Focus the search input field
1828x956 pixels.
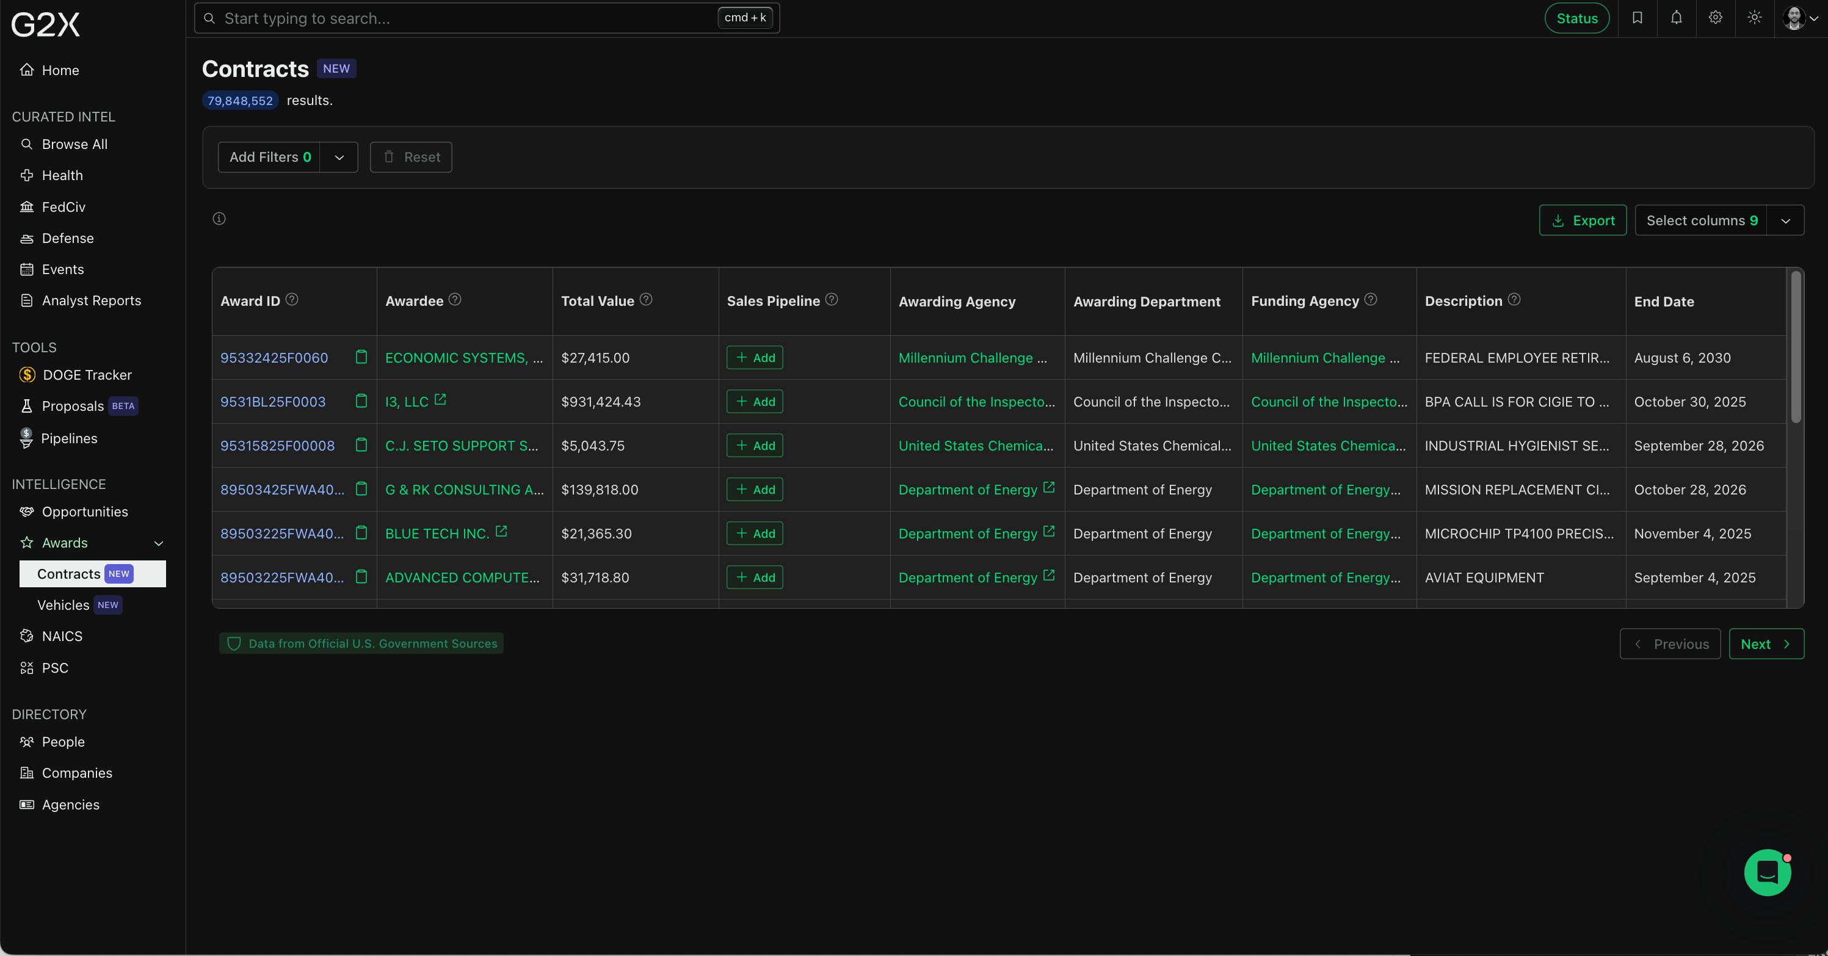click(x=487, y=18)
